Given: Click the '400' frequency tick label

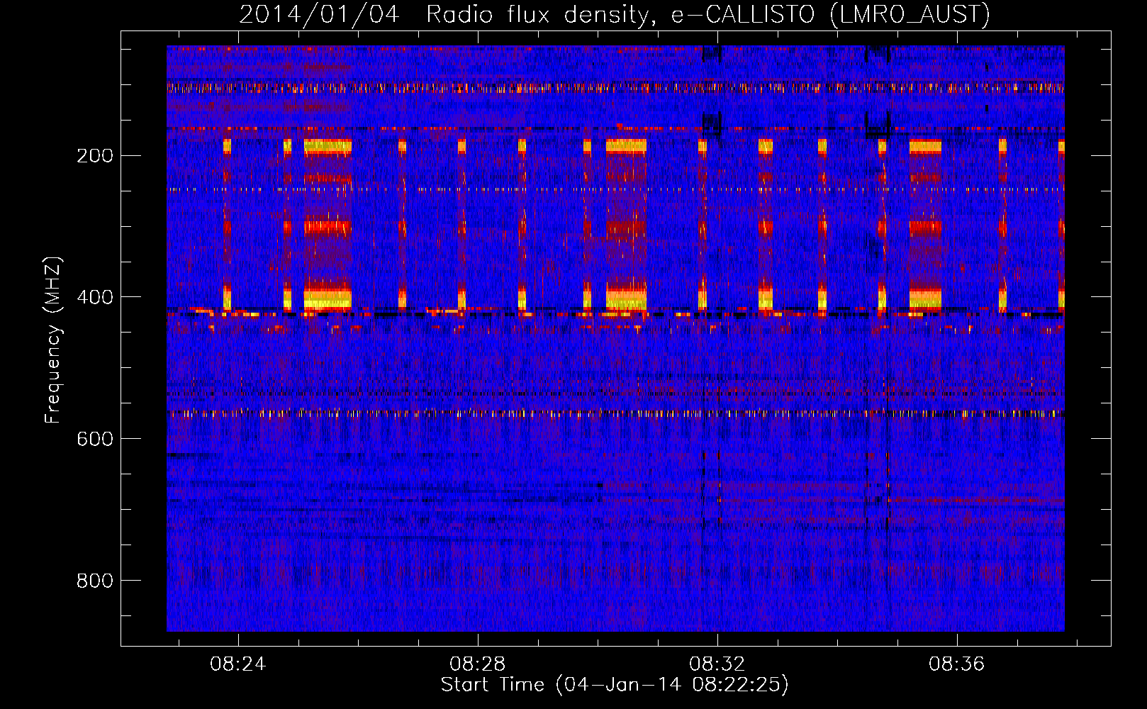Looking at the screenshot, I should click(95, 297).
